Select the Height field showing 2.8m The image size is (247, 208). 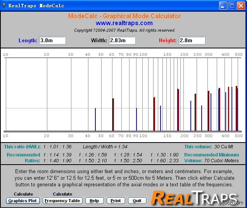tap(192, 40)
